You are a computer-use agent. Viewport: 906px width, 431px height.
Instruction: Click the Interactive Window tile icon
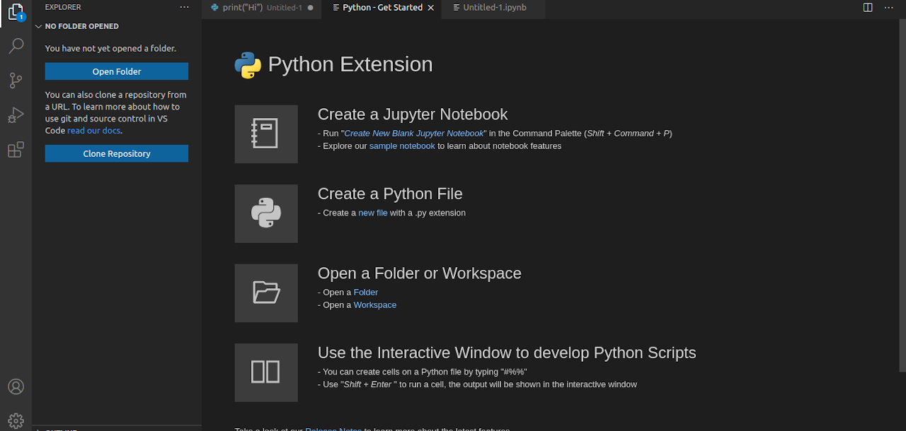point(266,372)
